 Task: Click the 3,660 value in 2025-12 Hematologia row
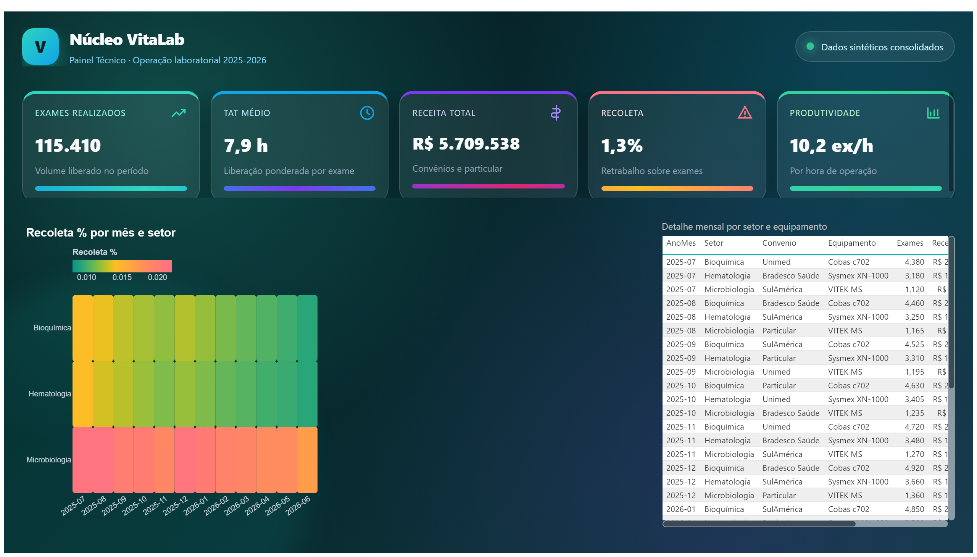click(914, 482)
